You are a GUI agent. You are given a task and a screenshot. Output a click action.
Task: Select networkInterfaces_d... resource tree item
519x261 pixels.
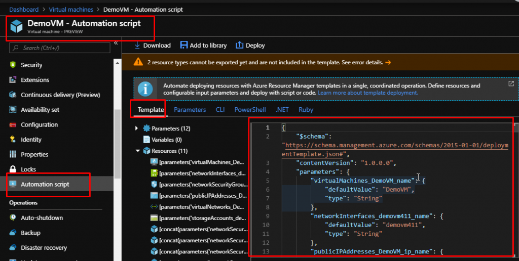[x=198, y=173]
